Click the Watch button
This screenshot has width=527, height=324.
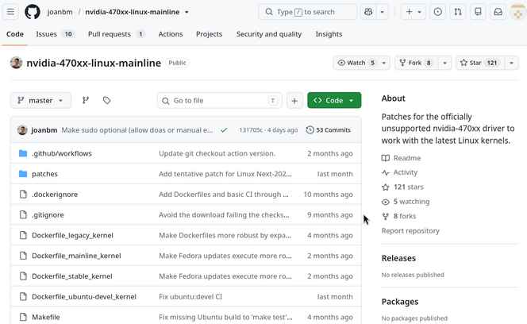point(356,63)
